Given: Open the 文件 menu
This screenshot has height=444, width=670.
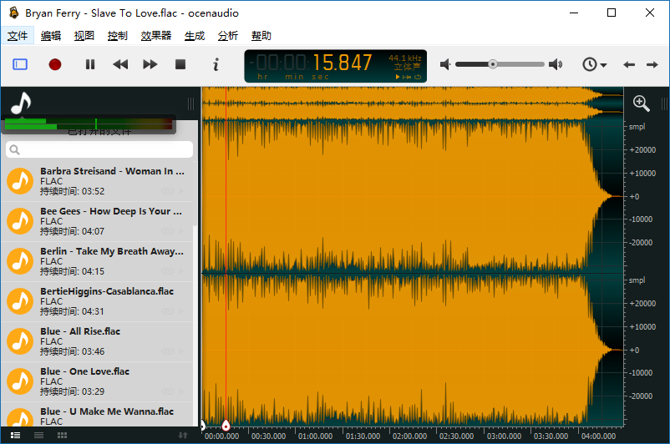Looking at the screenshot, I should 18,36.
